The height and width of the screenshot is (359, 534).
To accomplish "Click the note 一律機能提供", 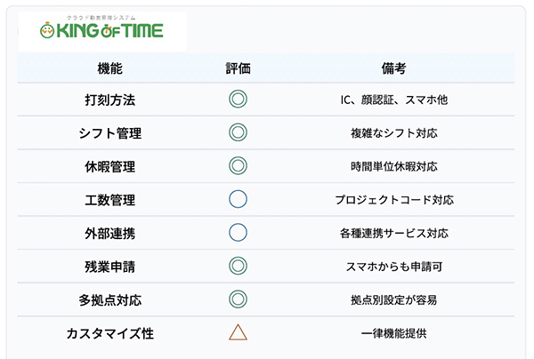I will coord(393,333).
